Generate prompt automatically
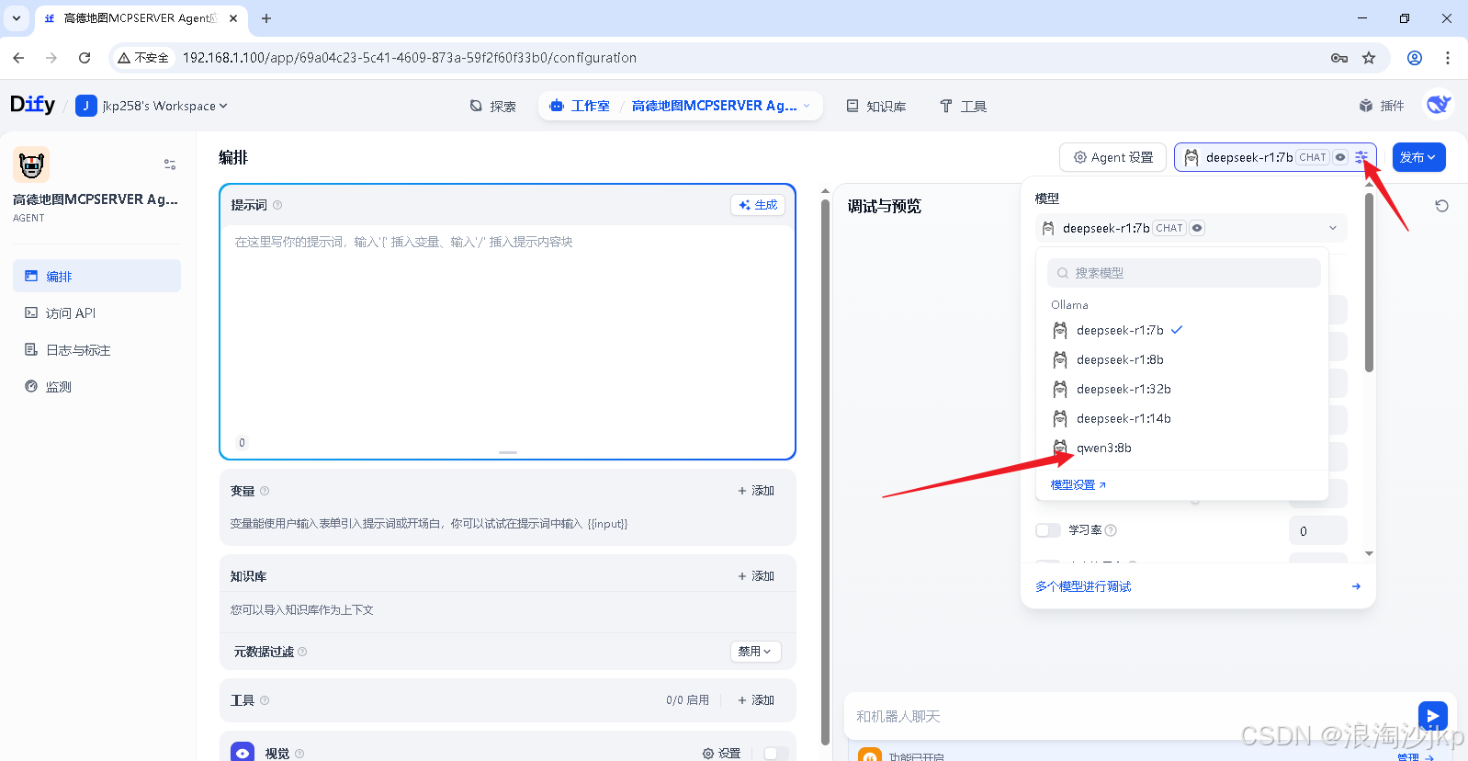 [758, 205]
